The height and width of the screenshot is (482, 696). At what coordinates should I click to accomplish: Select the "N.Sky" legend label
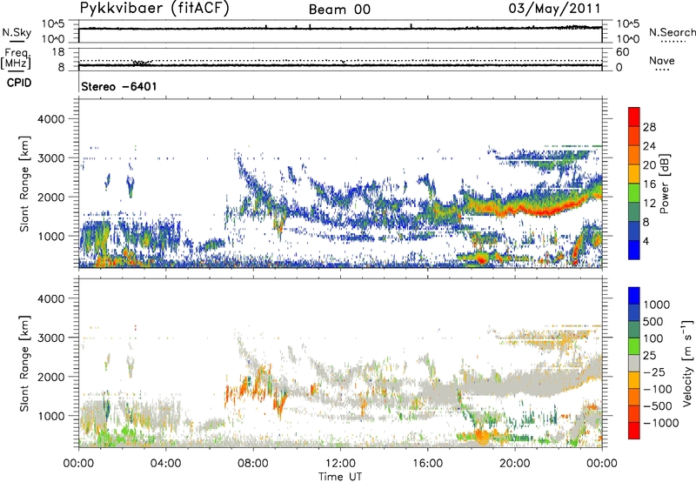17,32
